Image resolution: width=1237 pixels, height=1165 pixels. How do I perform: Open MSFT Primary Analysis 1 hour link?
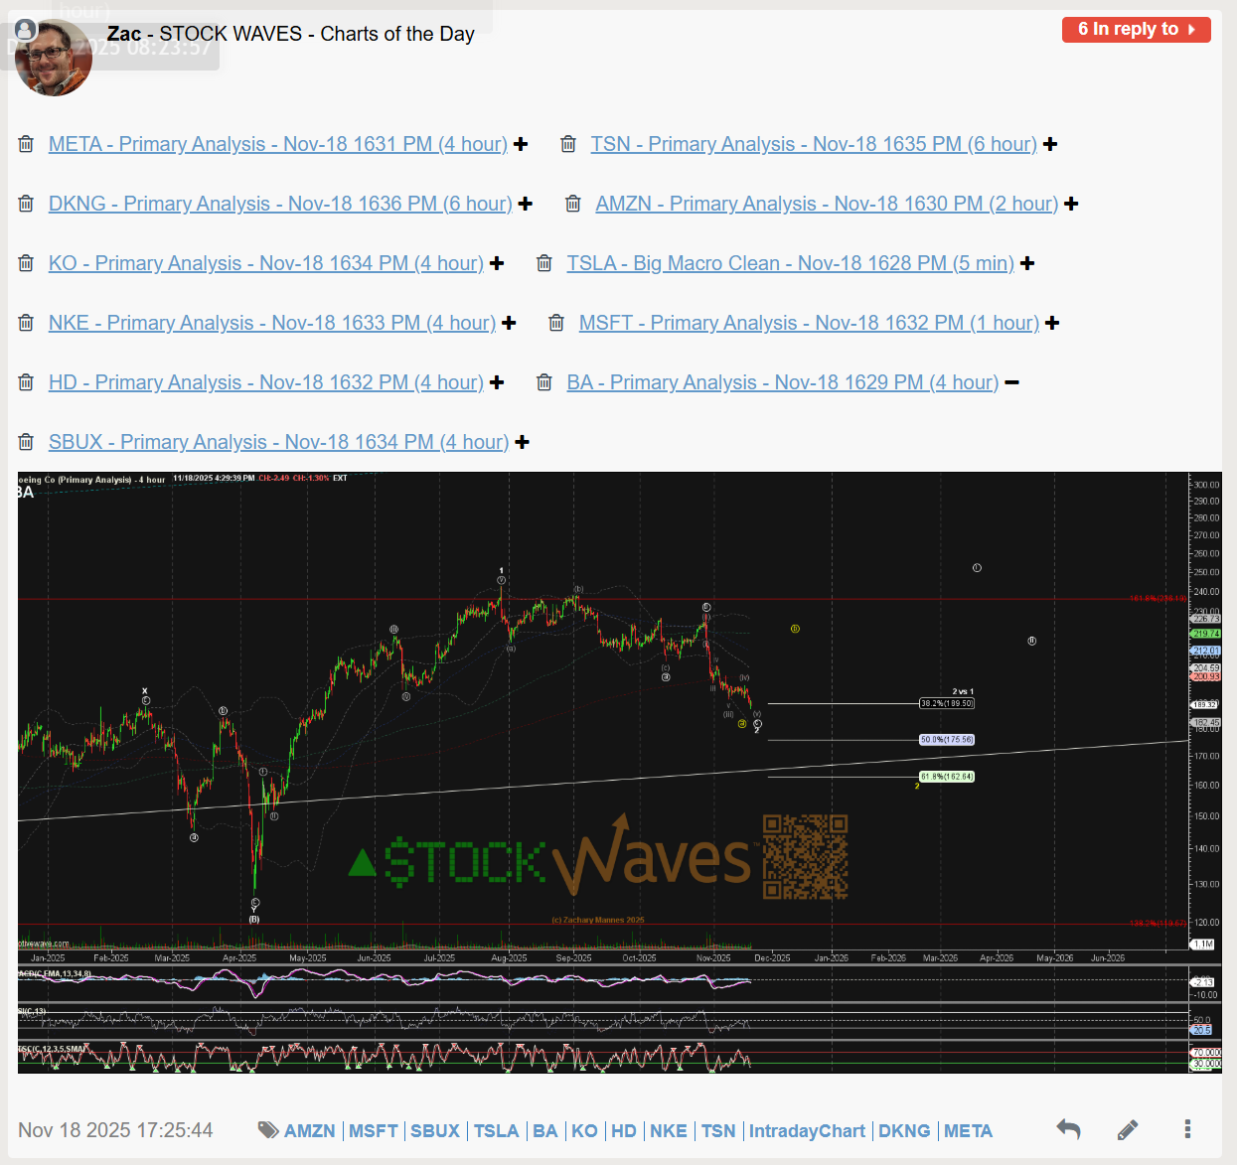point(809,323)
